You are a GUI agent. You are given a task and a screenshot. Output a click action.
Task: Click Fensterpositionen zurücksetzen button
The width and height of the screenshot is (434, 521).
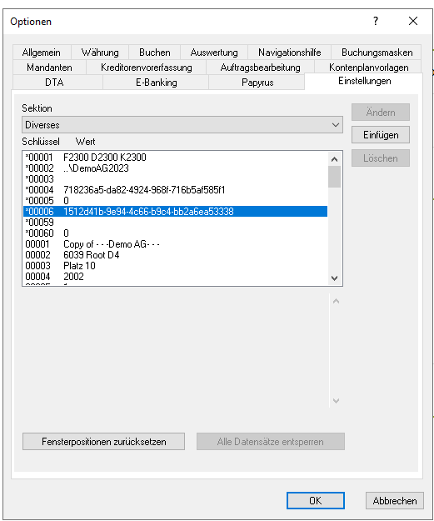tap(103, 442)
